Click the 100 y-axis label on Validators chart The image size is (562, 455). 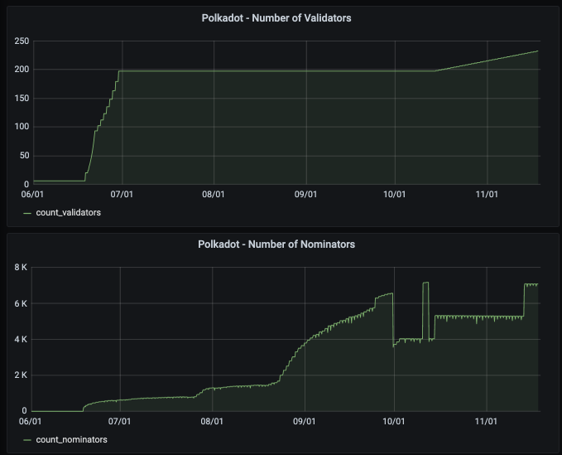pyautogui.click(x=22, y=127)
